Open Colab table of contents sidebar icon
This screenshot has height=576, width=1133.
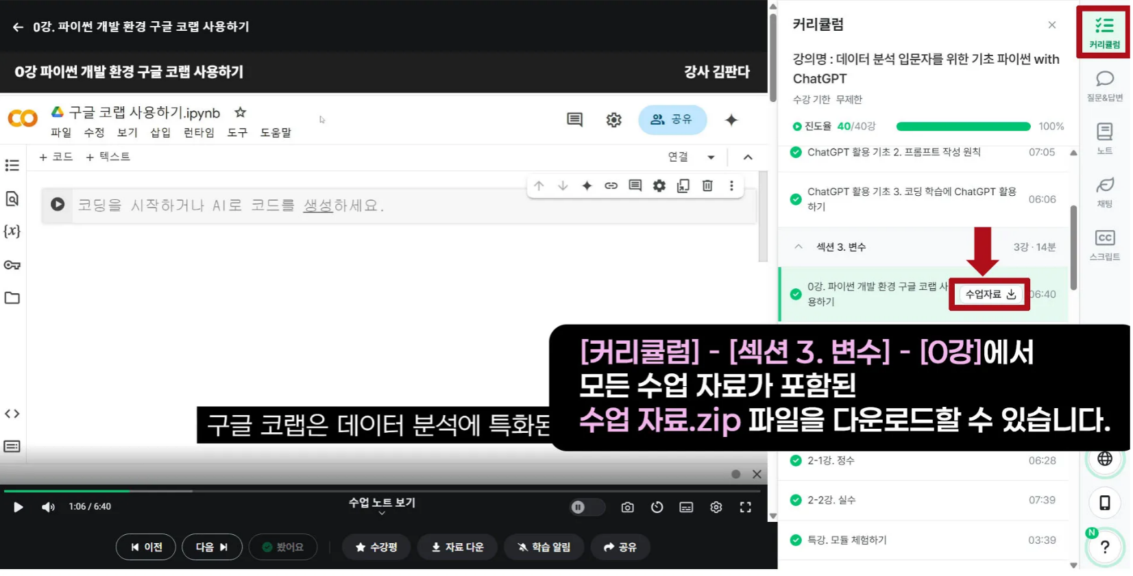coord(12,165)
